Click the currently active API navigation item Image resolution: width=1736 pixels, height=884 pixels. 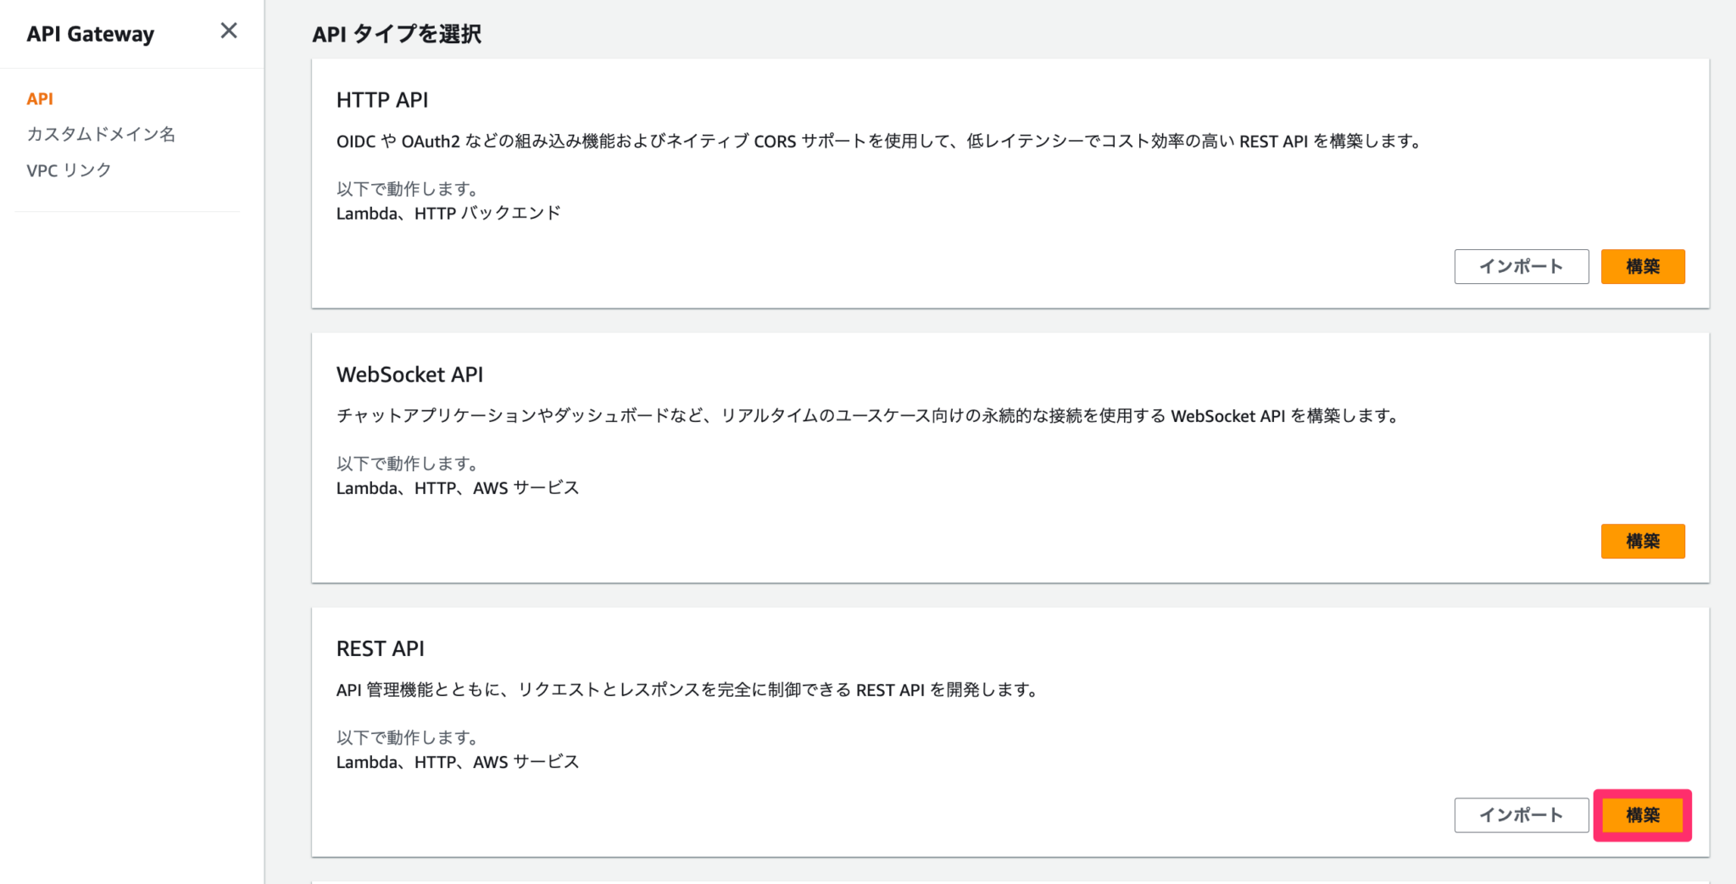[x=39, y=98]
